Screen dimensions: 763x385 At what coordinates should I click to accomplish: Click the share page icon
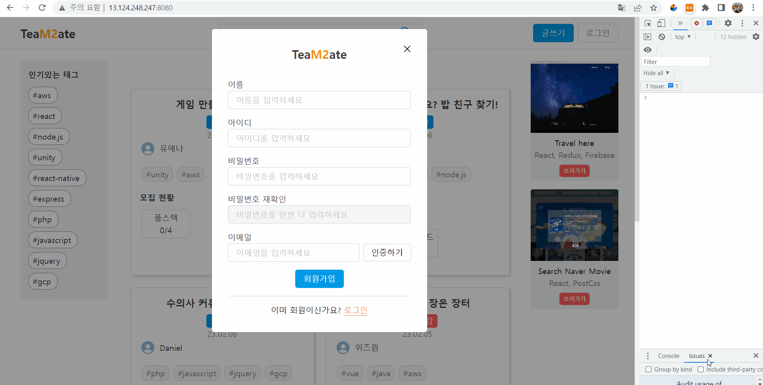click(x=637, y=8)
